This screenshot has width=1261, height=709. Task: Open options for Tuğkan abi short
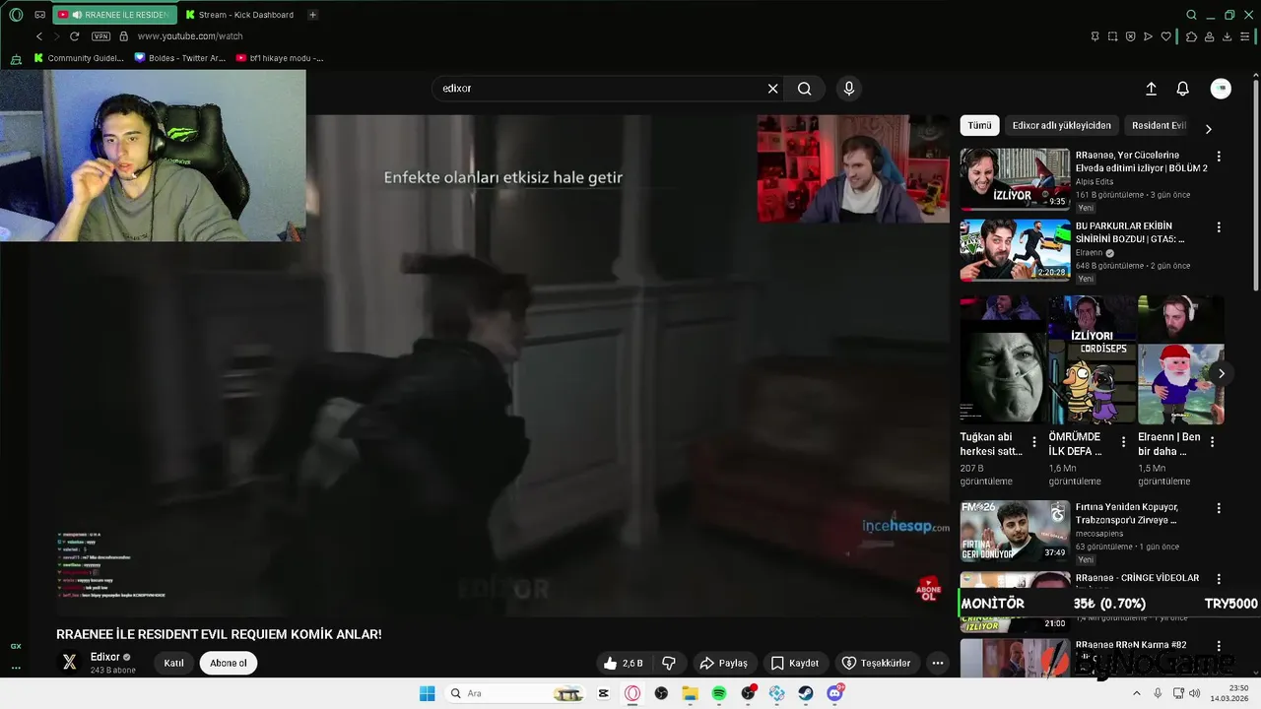point(1033,442)
